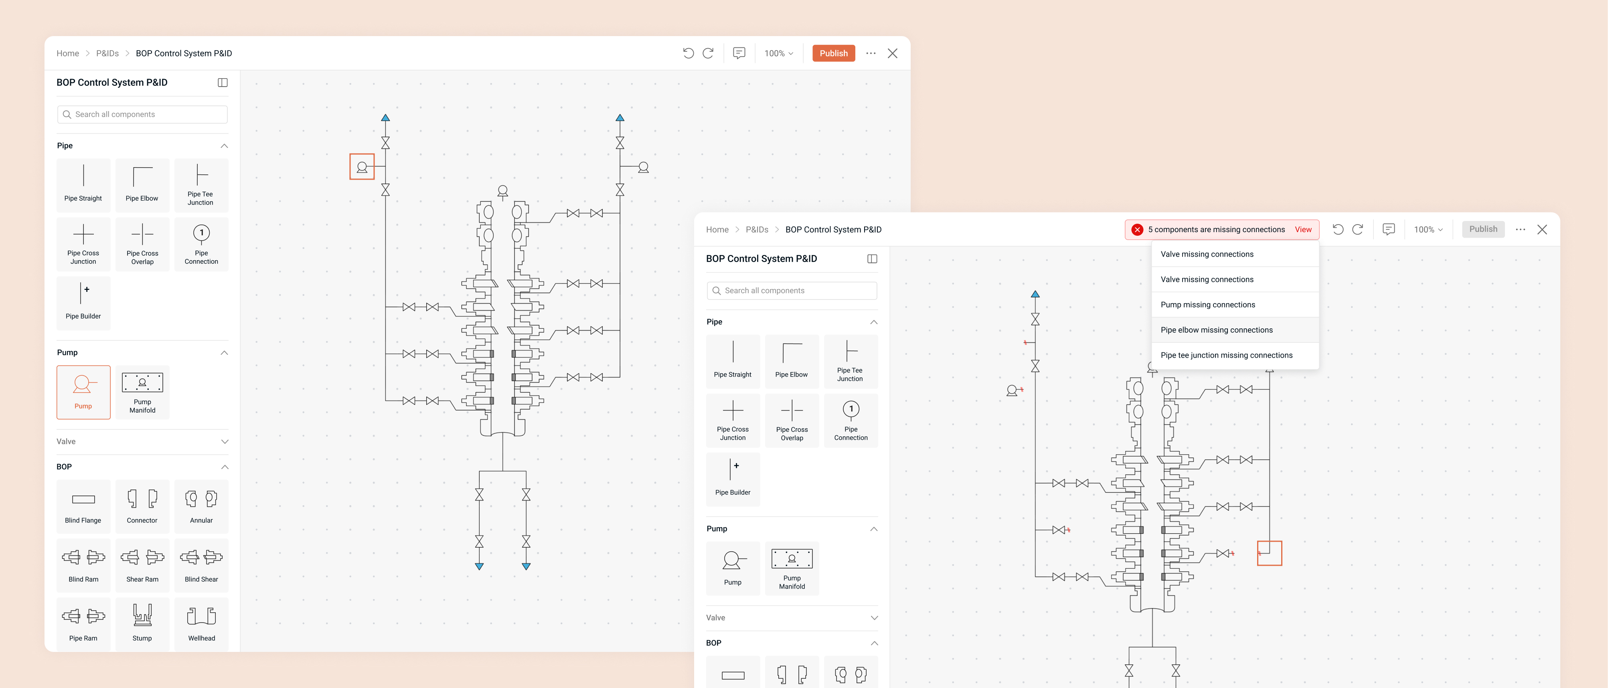The width and height of the screenshot is (1608, 688).
Task: Select Pipe Elbow component in right window
Action: (792, 362)
